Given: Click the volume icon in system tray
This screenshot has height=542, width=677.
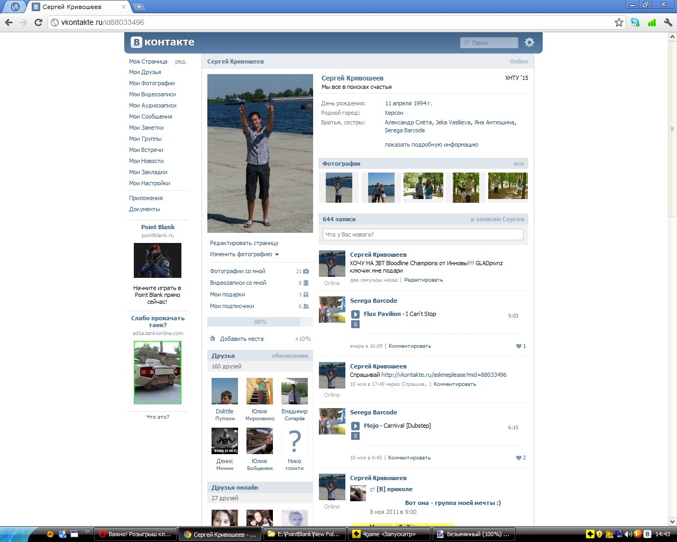Looking at the screenshot, I should [x=628, y=534].
